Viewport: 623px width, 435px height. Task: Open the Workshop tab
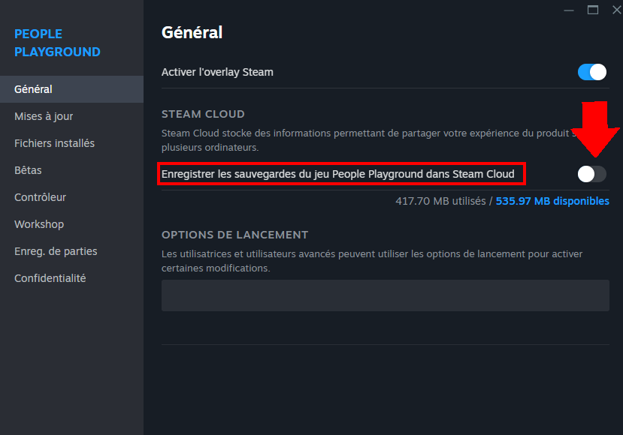[x=39, y=224]
